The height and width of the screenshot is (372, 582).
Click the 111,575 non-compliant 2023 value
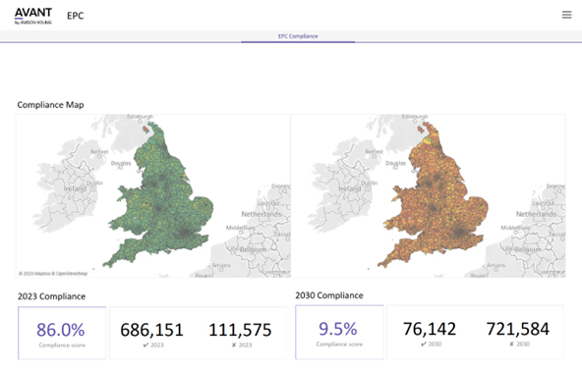(240, 330)
